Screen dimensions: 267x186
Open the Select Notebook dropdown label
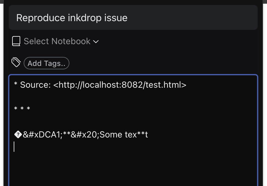tap(57, 41)
